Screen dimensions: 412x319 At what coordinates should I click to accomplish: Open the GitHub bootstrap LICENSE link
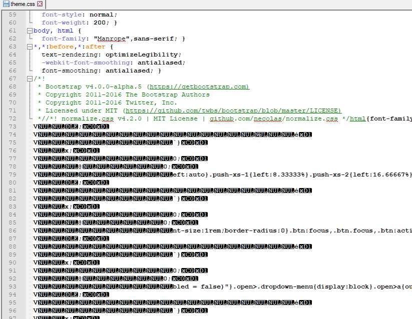(234, 110)
